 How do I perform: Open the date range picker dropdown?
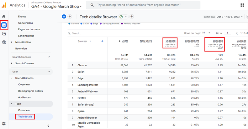point(230,17)
